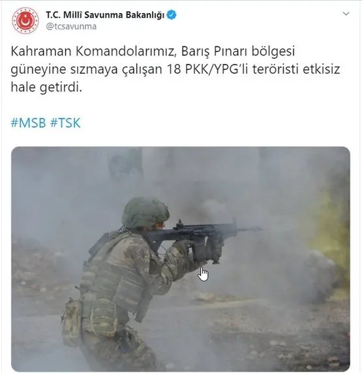Click the tweet text starting with Kahraman
362x373 pixels.
point(175,69)
